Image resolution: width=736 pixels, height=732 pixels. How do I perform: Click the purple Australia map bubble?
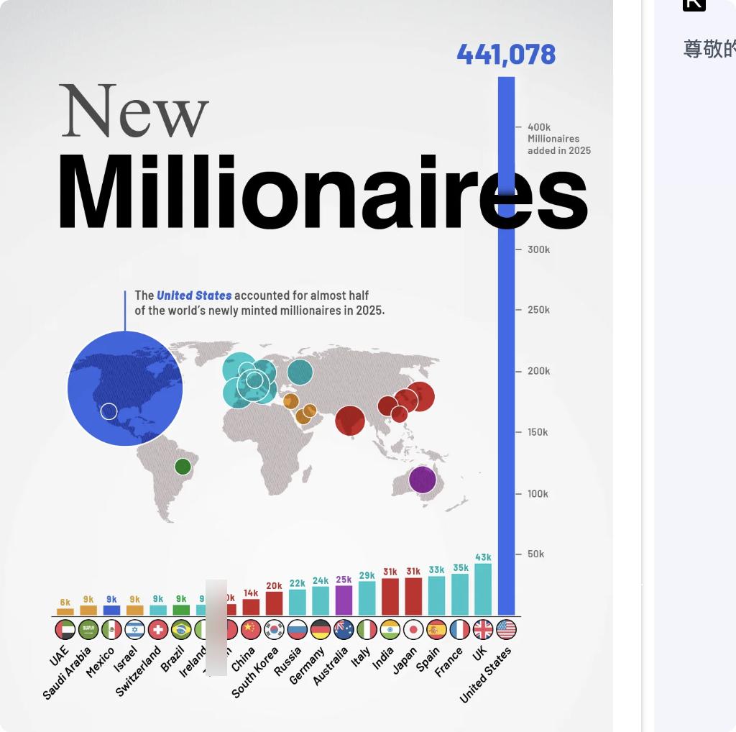(x=423, y=480)
